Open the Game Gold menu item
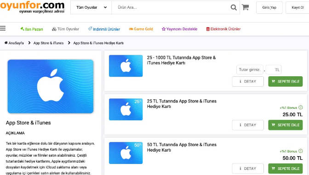Image resolution: width=309 pixels, height=175 pixels. [141, 29]
